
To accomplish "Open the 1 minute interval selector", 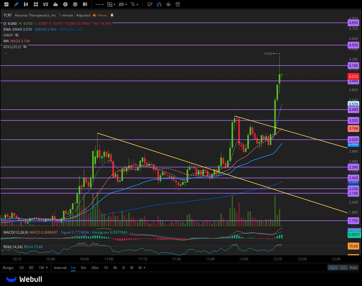I will pos(66,15).
